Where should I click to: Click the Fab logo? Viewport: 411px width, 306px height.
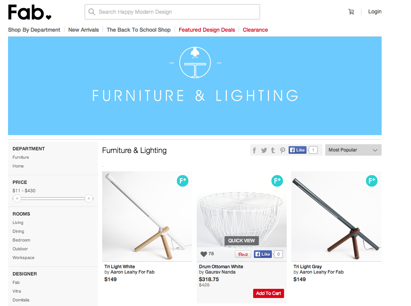tap(30, 12)
